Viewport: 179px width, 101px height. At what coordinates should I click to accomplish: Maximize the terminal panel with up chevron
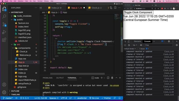[116, 78]
